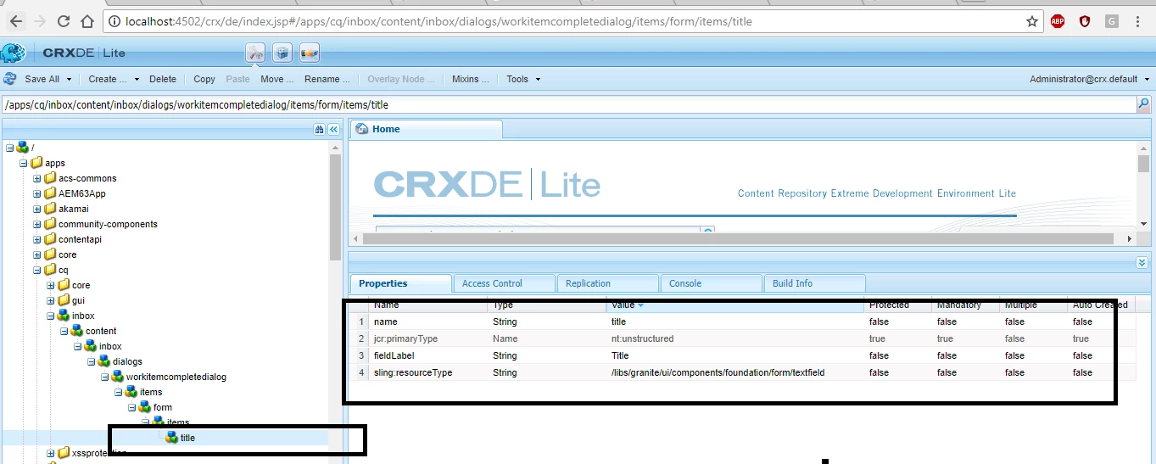Screen dimensions: 1156x464
Task: Select the fieldLabel property name cell
Action: pos(428,355)
